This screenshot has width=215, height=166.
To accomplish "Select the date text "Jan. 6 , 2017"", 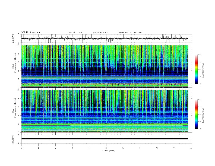I will click(x=76, y=33).
